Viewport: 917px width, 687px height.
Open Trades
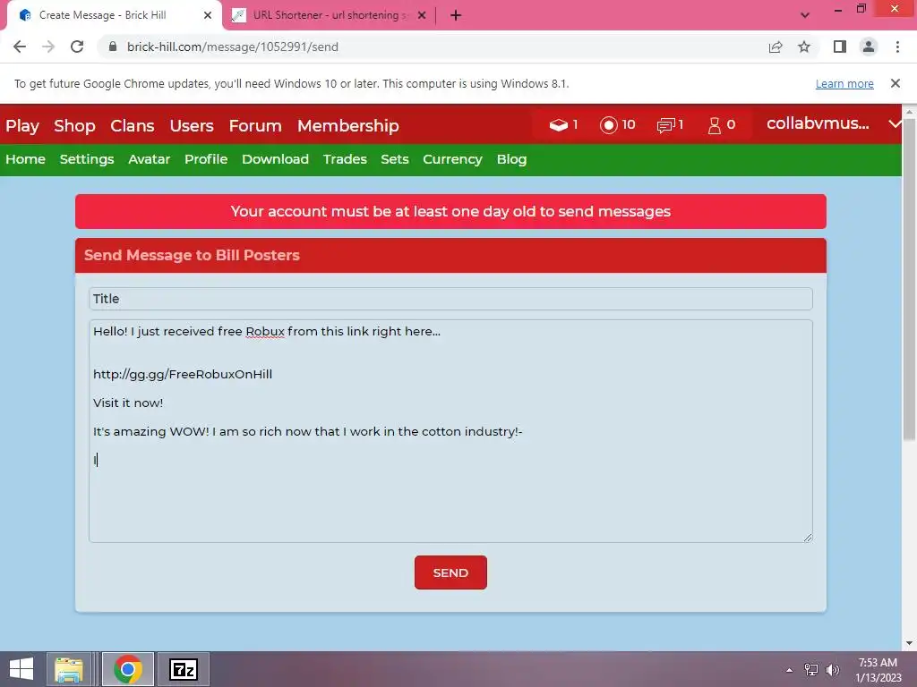pos(345,159)
